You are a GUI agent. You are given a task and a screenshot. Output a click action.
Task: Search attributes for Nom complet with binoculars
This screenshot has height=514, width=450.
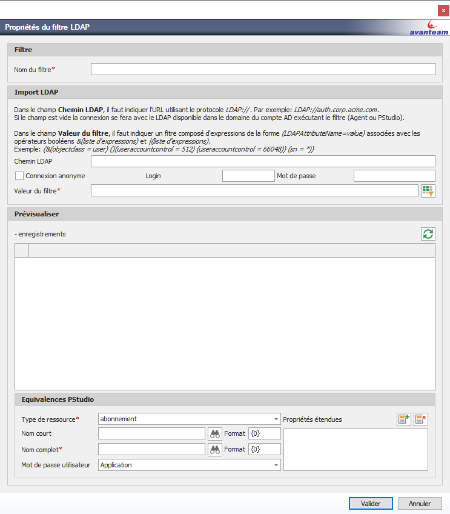215,449
